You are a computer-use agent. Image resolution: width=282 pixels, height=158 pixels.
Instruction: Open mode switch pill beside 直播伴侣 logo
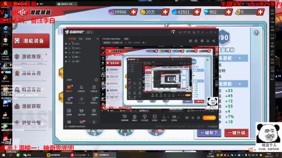pyautogui.click(x=90, y=32)
